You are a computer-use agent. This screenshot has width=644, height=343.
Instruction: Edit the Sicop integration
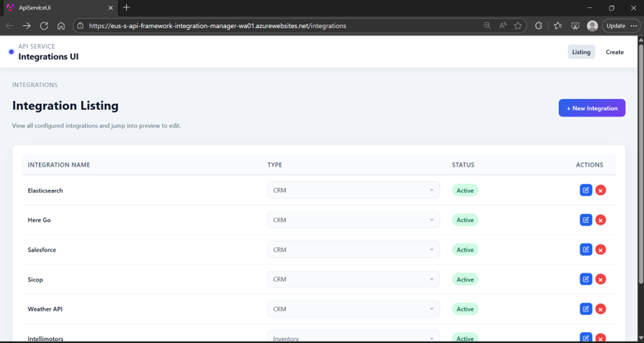(586, 279)
